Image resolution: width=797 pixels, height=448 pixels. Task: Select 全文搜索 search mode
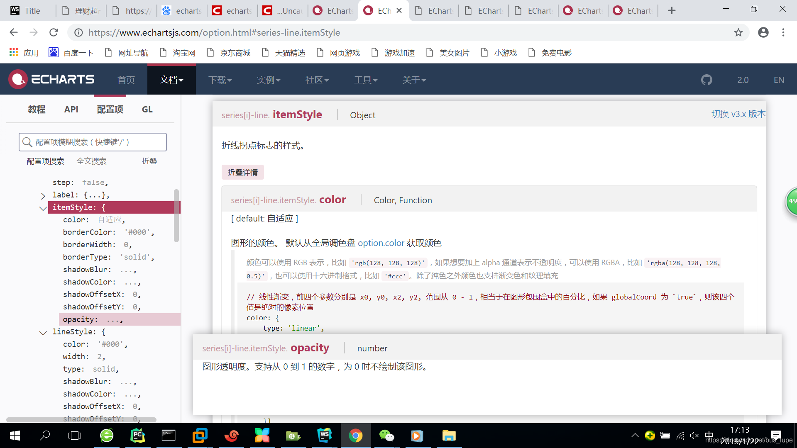91,161
